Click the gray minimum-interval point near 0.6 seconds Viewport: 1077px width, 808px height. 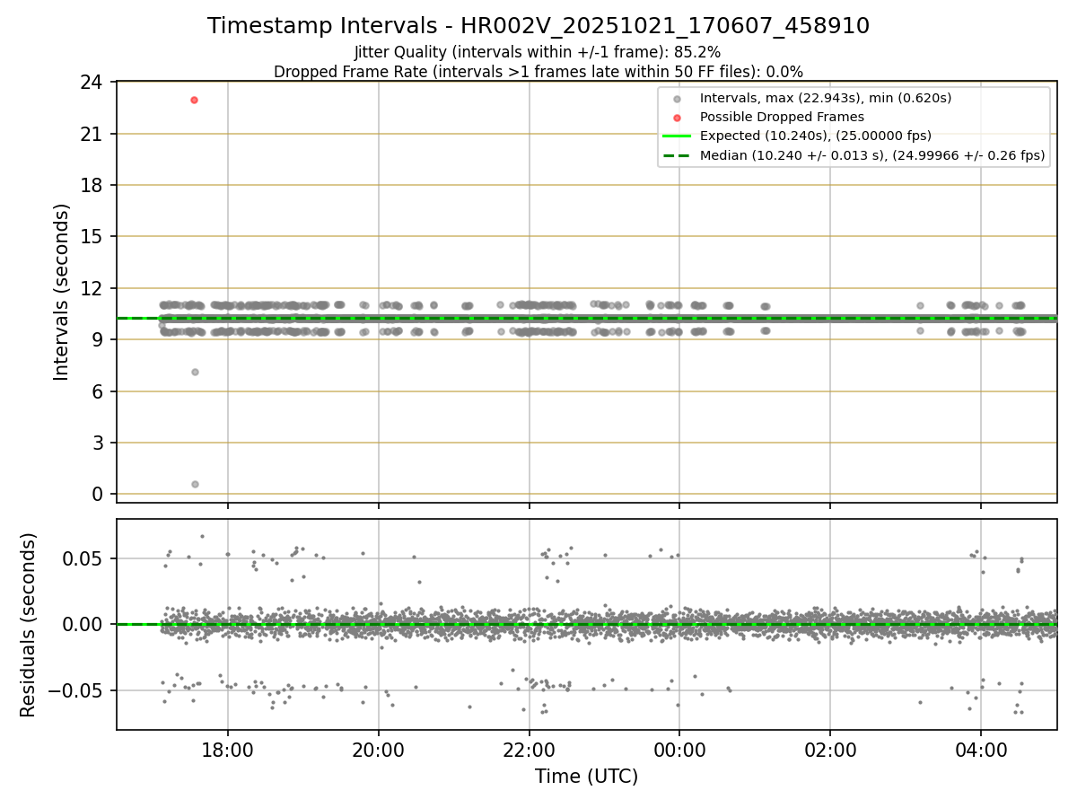195,484
